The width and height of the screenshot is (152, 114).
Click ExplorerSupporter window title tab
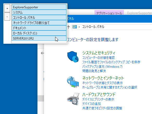pyautogui.click(x=140, y=13)
